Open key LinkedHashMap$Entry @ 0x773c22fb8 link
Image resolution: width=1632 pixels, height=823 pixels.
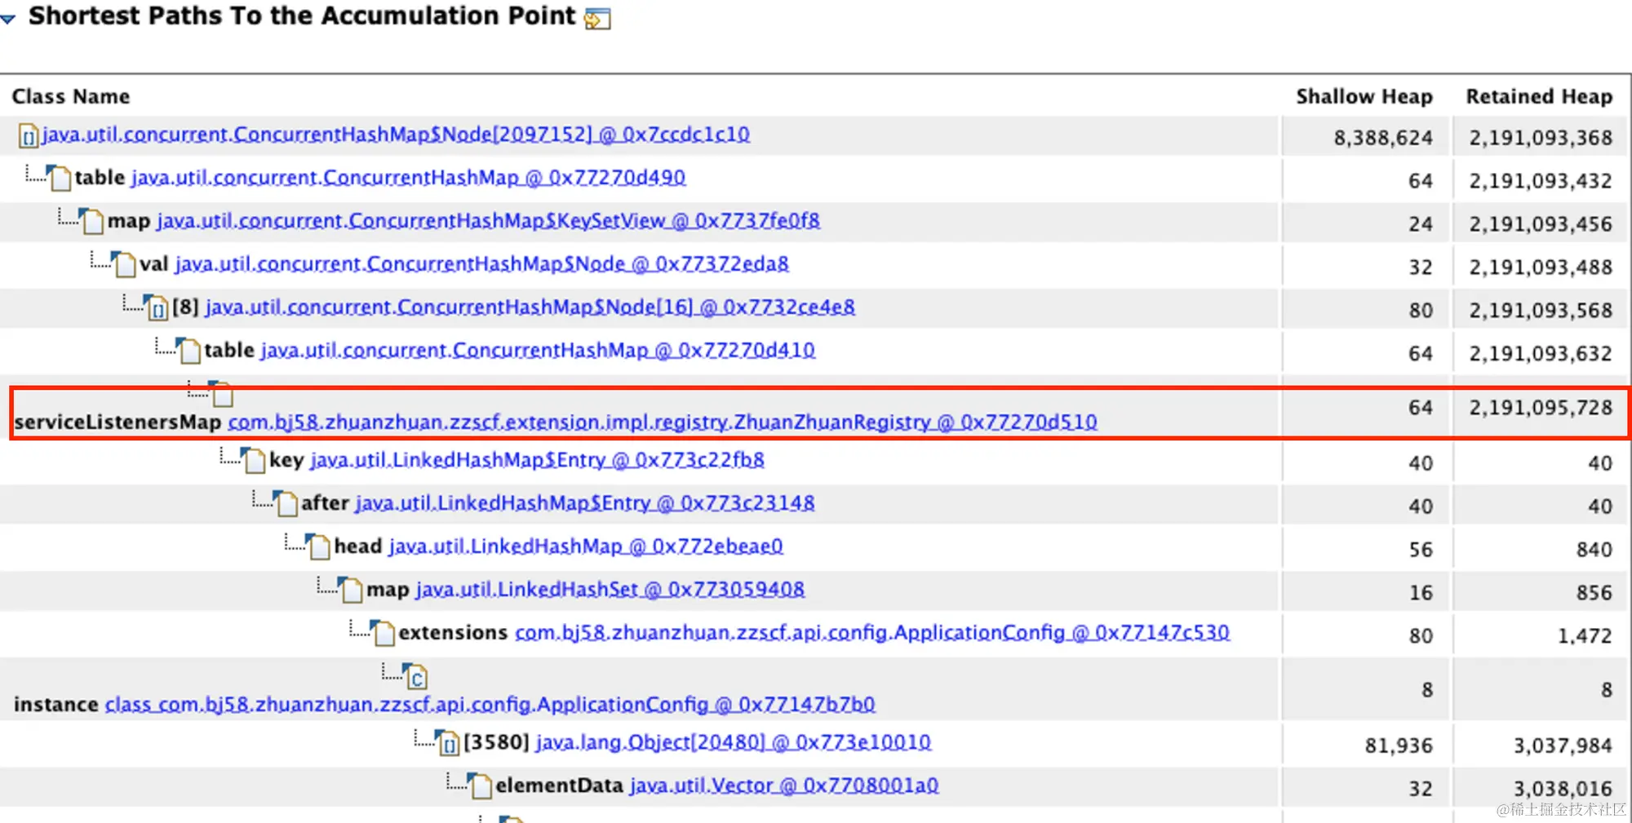[537, 460]
